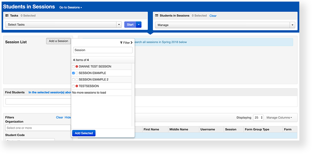Click red status dot beside TESTSESSION

[x=77, y=86]
